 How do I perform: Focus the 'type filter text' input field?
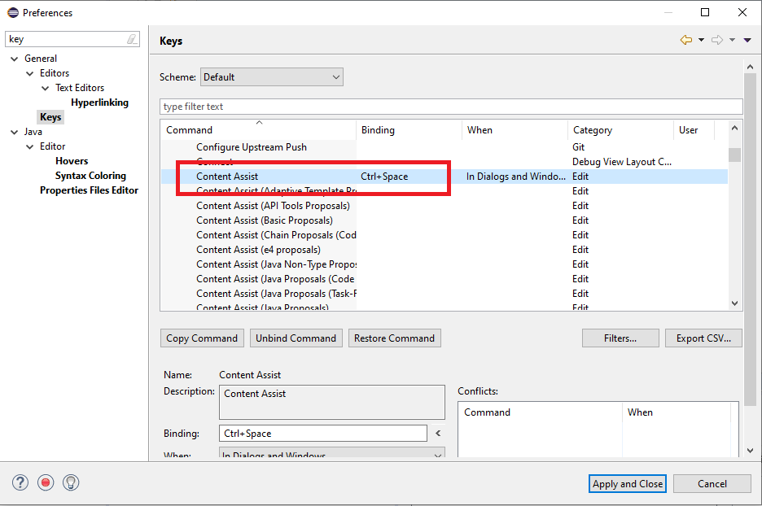(451, 107)
